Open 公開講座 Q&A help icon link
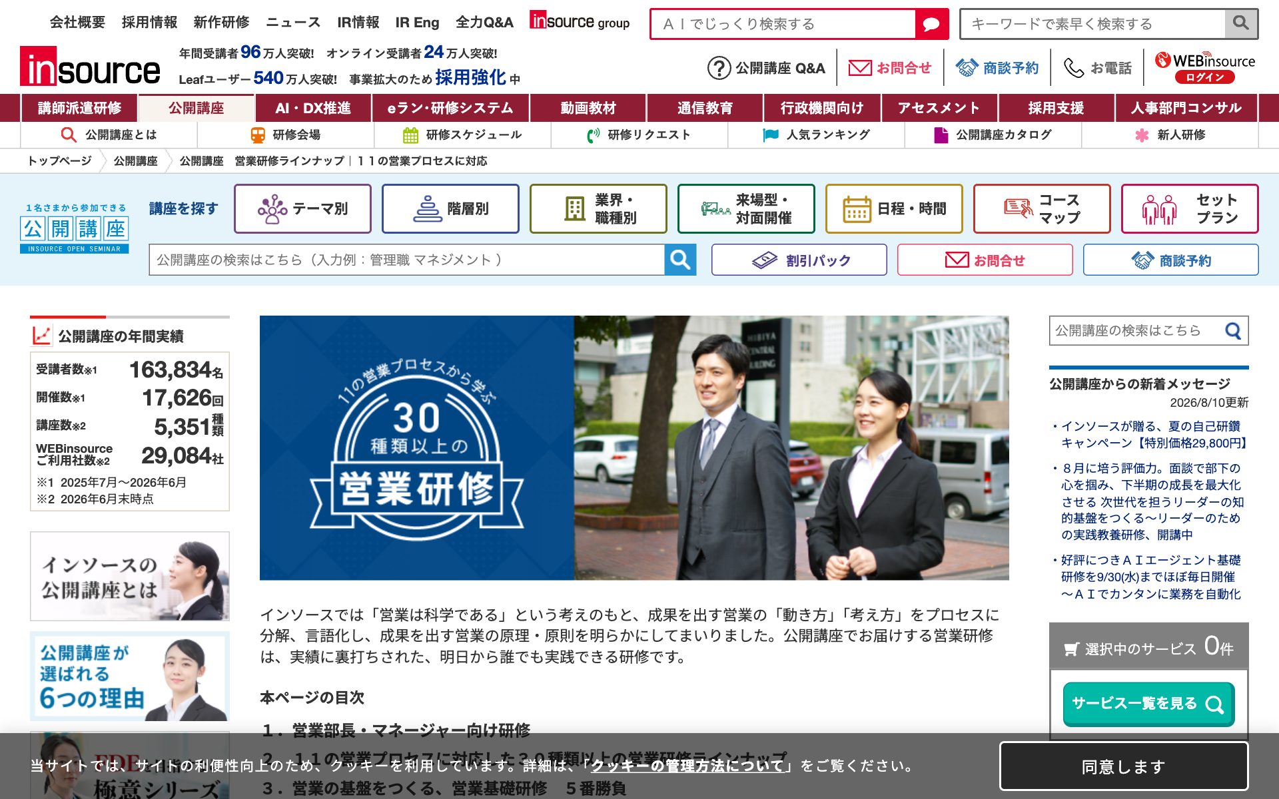This screenshot has height=799, width=1279. pyautogui.click(x=766, y=68)
